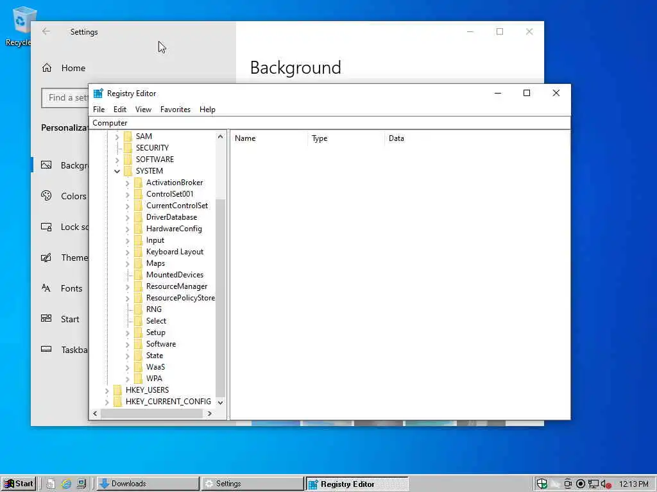Expand the HKEY_USERS hive
657x492 pixels.
coord(107,391)
